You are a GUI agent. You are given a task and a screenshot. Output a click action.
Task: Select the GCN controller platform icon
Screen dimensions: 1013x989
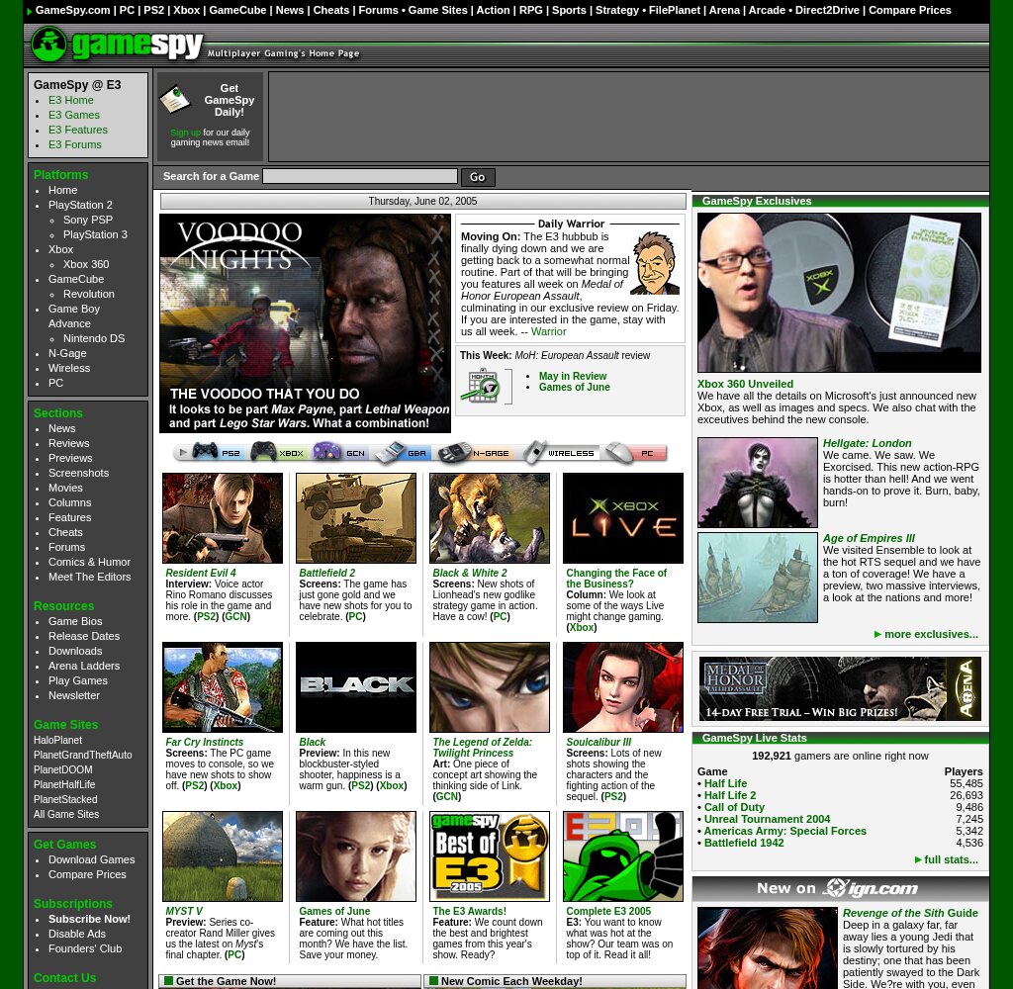pyautogui.click(x=340, y=452)
